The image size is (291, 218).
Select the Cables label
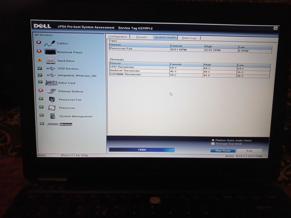click(x=62, y=43)
